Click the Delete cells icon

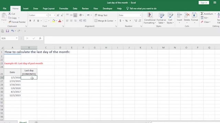pos(187,15)
